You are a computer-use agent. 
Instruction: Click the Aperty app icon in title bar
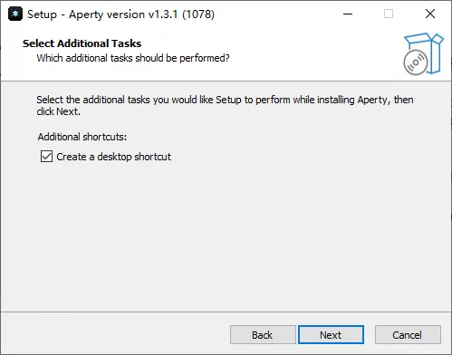click(15, 14)
